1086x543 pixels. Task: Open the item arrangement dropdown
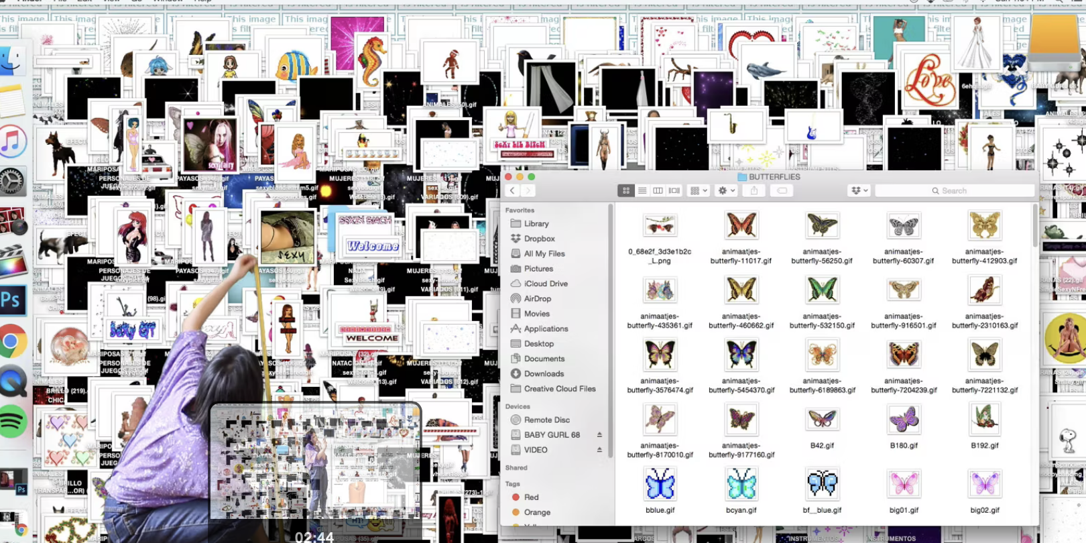click(x=699, y=191)
